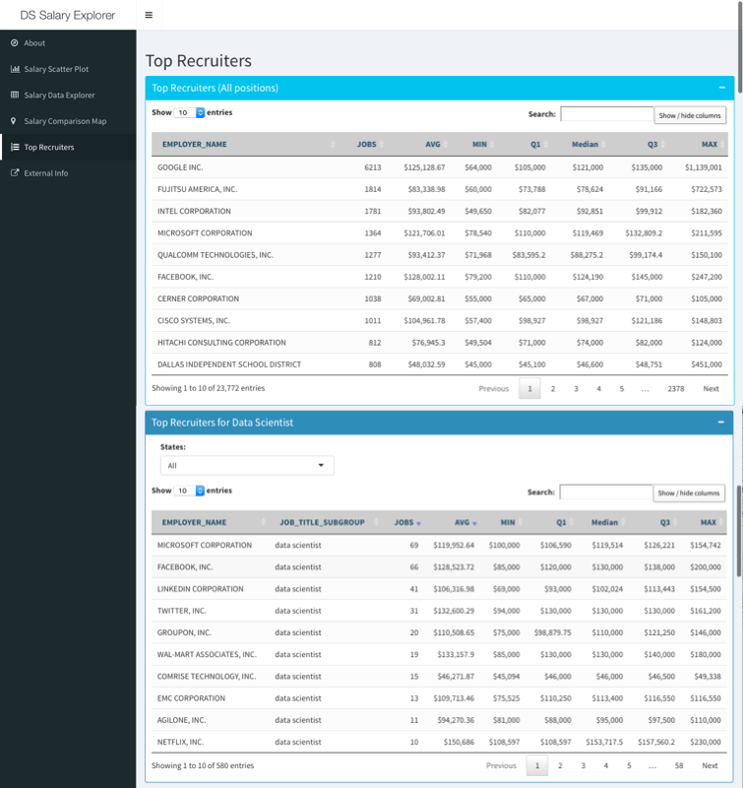Click the Salary Data Explorer table icon
The image size is (743, 788).
tap(15, 95)
